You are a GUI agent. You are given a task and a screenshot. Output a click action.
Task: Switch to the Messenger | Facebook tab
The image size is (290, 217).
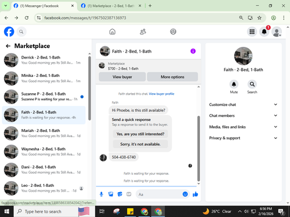43,6
